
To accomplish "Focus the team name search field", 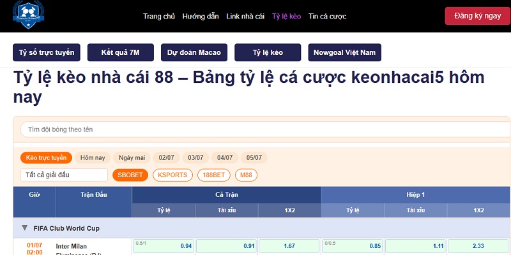I will pyautogui.click(x=265, y=129).
